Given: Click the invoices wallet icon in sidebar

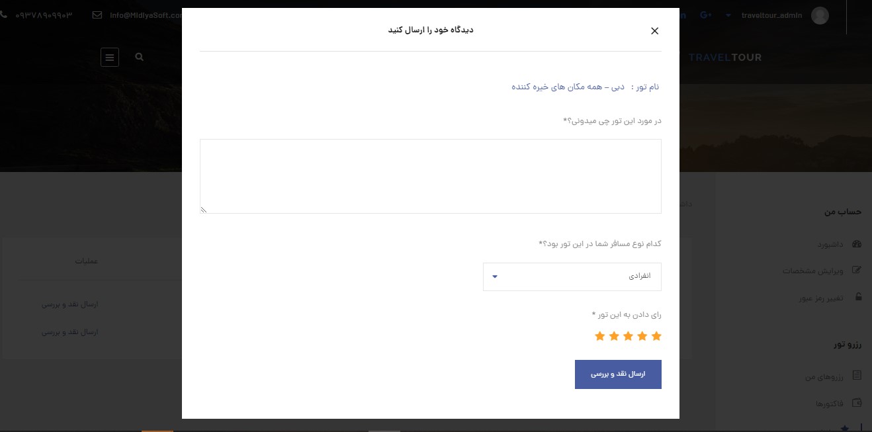Looking at the screenshot, I should tap(857, 403).
